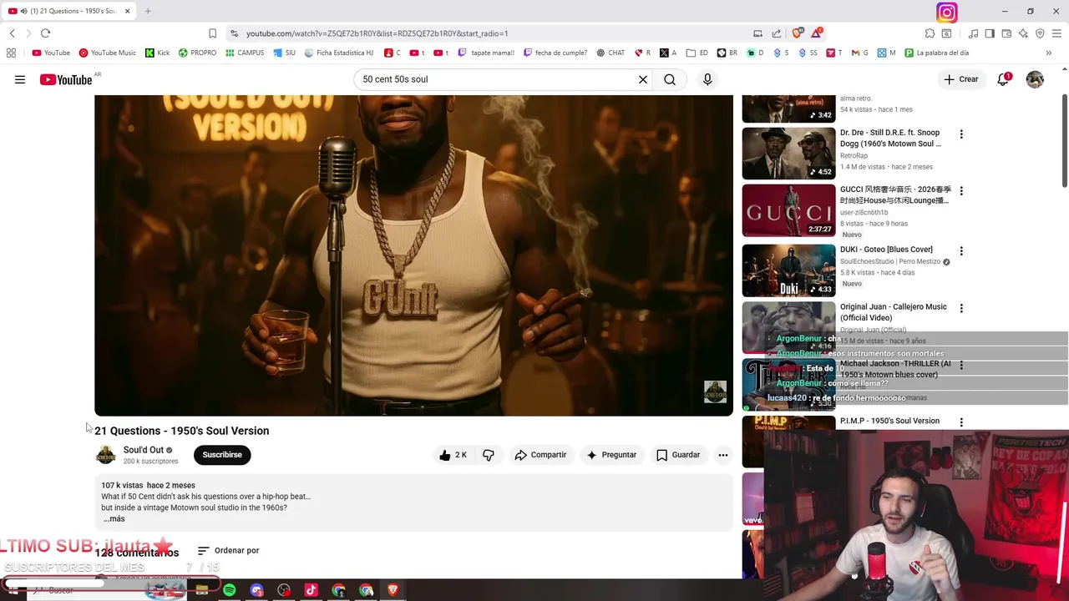Open options for Dr. Dre Still D.R.E. video
Image resolution: width=1069 pixels, height=601 pixels.
(961, 134)
